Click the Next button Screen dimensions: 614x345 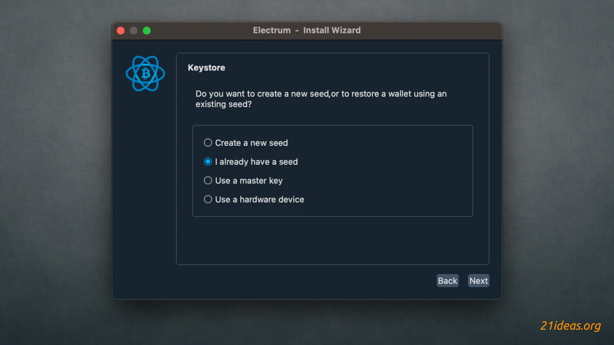point(479,281)
